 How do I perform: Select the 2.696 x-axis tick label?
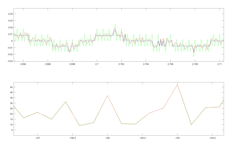point(48,64)
